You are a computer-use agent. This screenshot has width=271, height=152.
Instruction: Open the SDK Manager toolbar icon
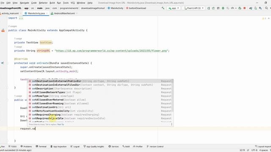coord(260,8)
